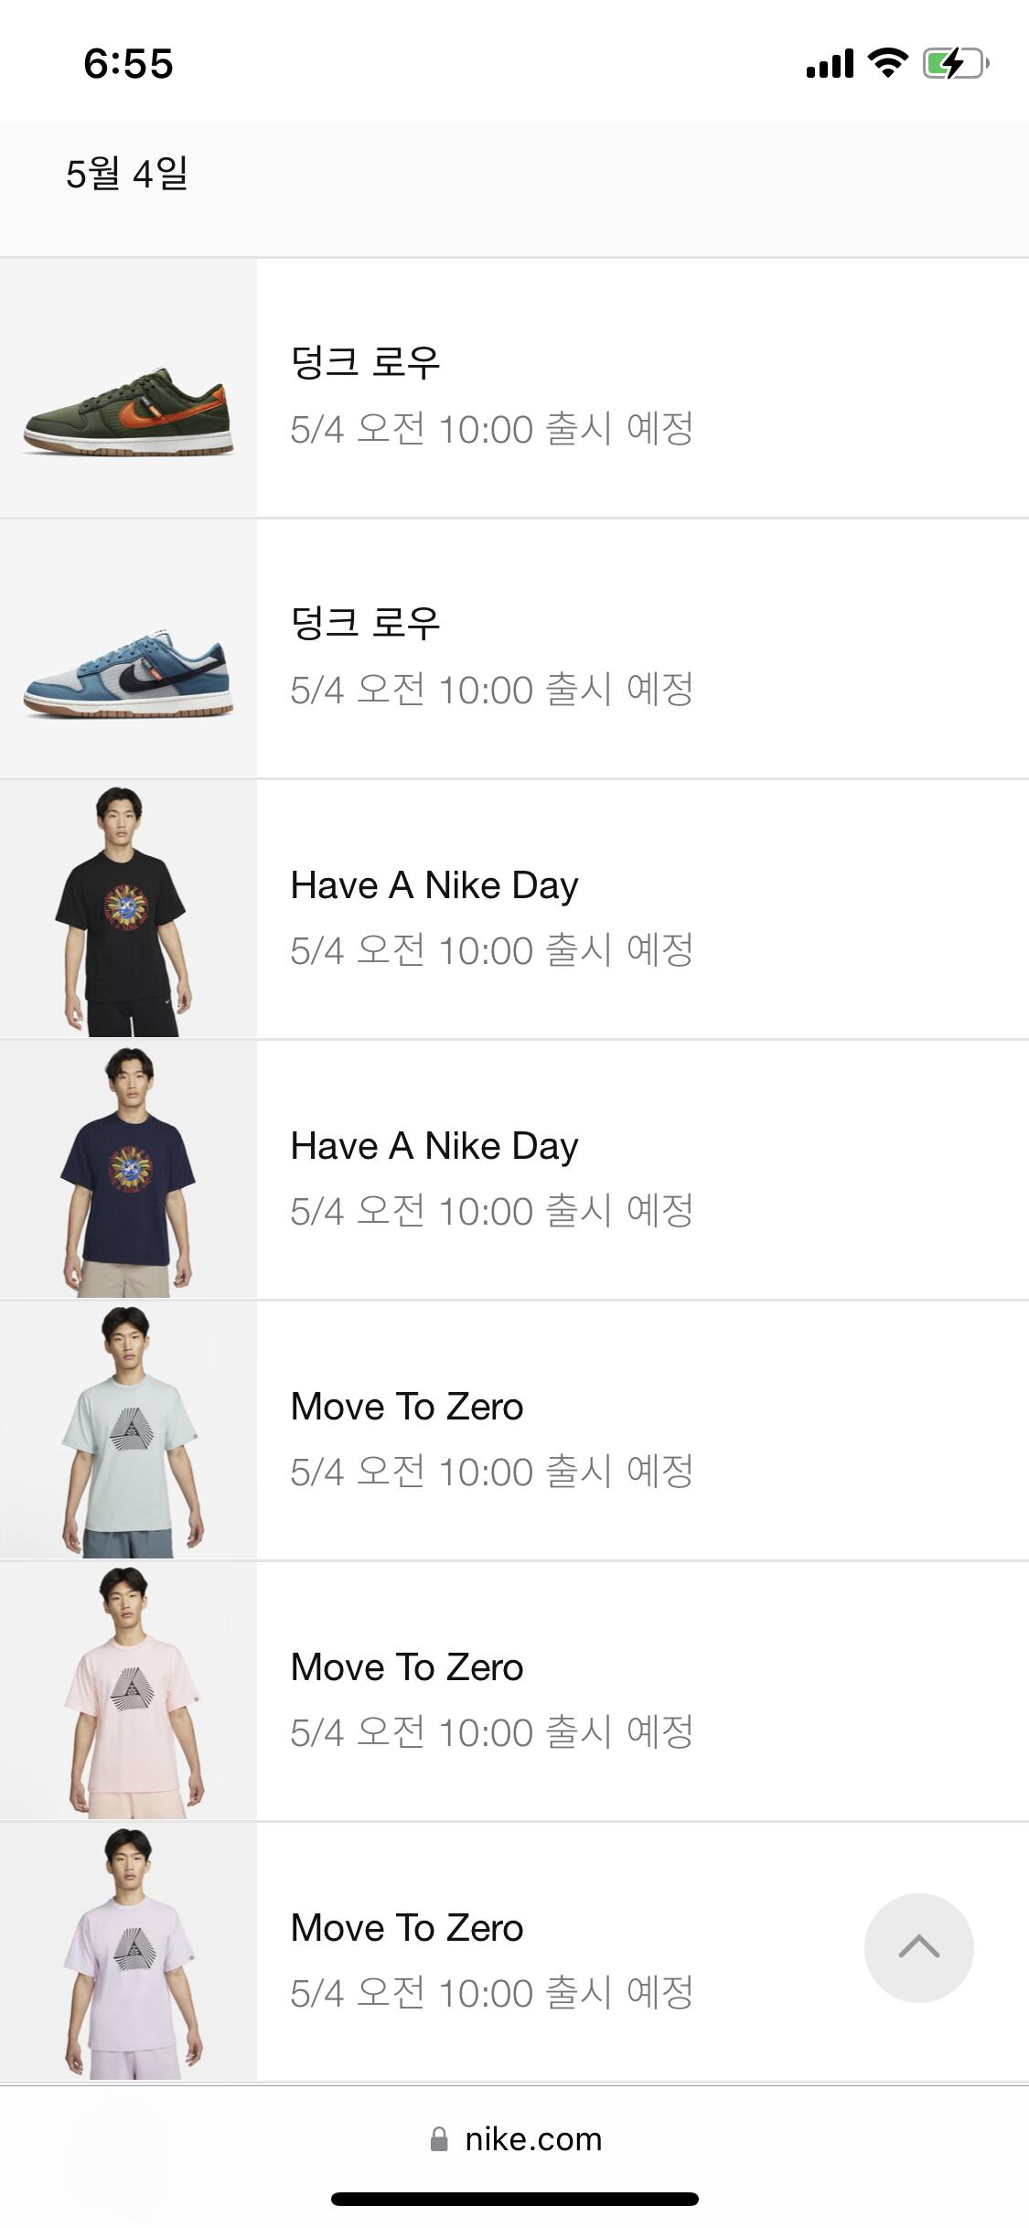The width and height of the screenshot is (1029, 2228).
Task: Open the navy Have A Nike Day tee image
Action: pyautogui.click(x=128, y=1171)
